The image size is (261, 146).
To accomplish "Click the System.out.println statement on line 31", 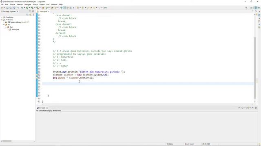I will coord(89,72).
